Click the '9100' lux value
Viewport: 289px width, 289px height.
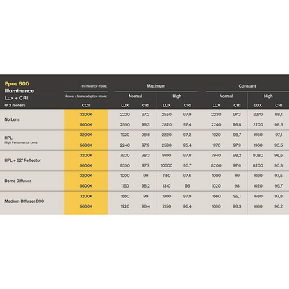(167, 156)
